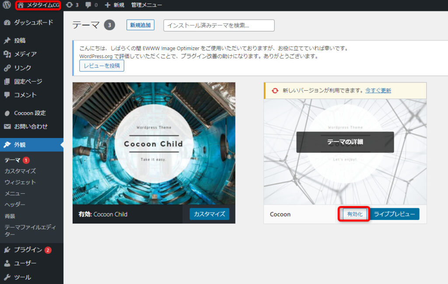Click the ツール wrench icon
Image resolution: width=448 pixels, height=284 pixels.
click(x=7, y=277)
